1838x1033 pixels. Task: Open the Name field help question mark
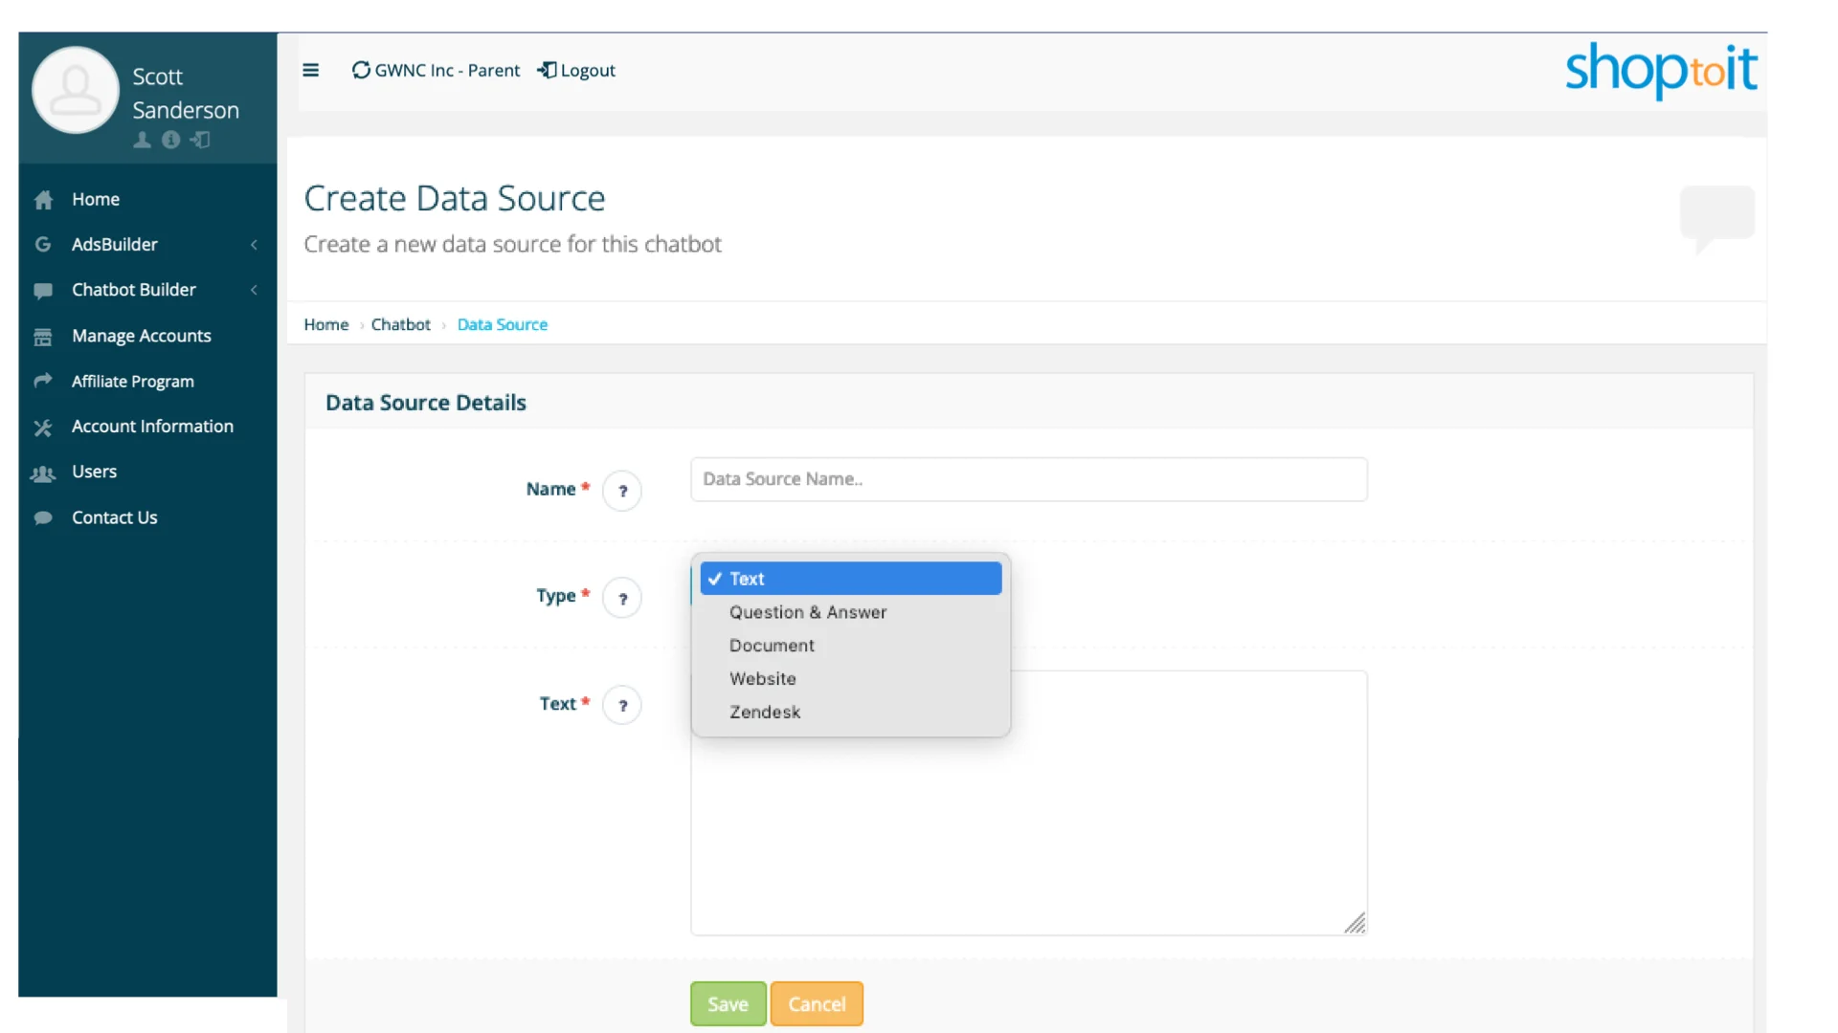coord(623,491)
